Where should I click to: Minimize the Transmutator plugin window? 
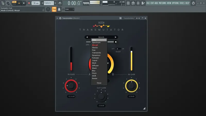point(143,18)
